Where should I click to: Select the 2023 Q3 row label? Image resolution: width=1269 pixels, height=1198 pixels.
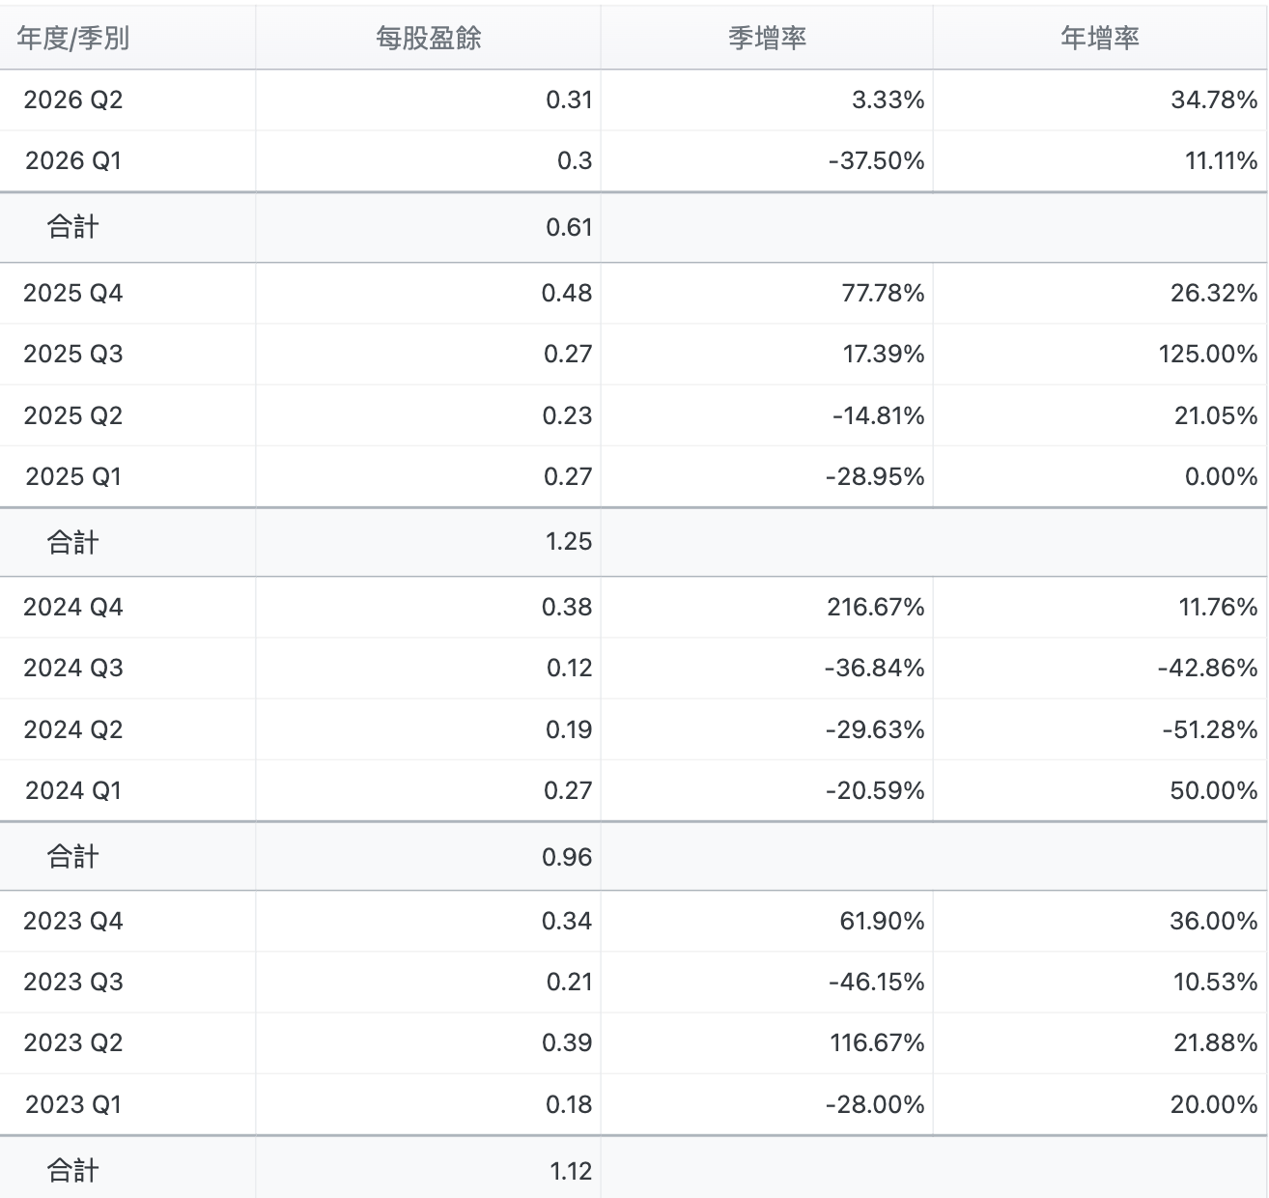tap(73, 982)
